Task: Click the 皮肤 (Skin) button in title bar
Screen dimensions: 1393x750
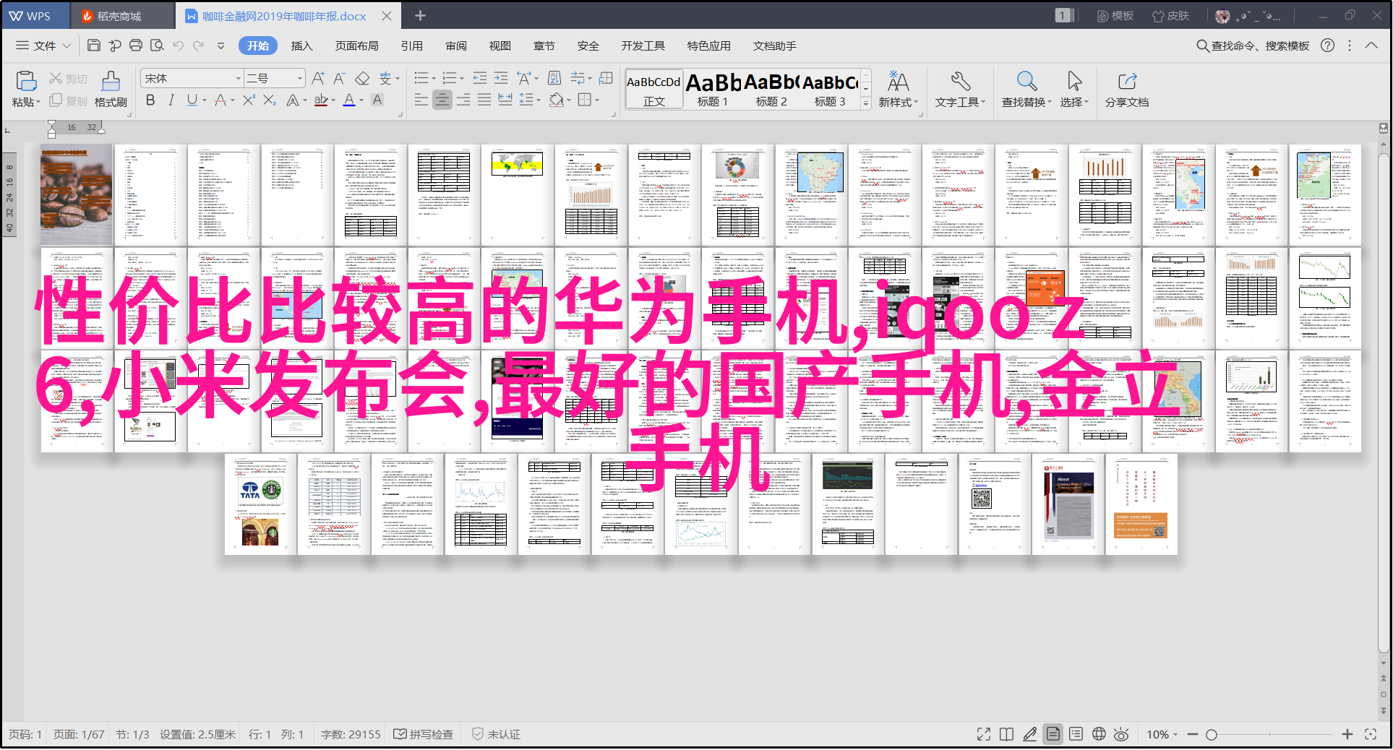Action: pyautogui.click(x=1170, y=16)
